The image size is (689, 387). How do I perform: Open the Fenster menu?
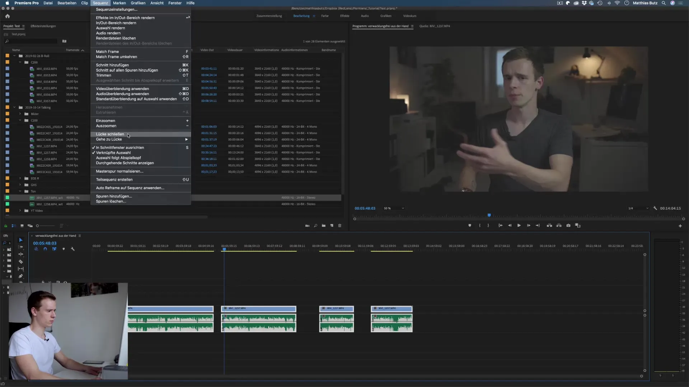(175, 3)
